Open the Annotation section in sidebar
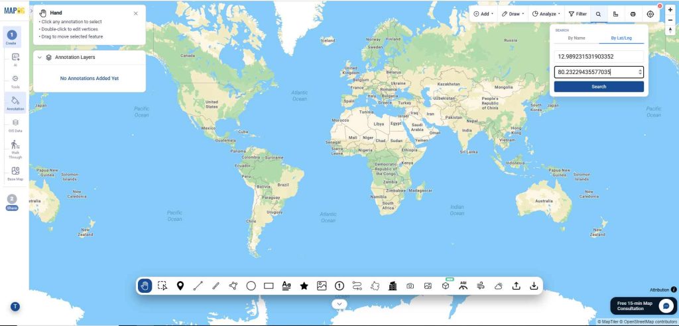The height and width of the screenshot is (326, 679). point(15,103)
